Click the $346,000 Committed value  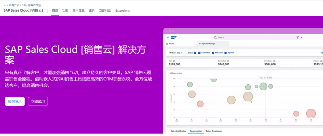click(224, 64)
